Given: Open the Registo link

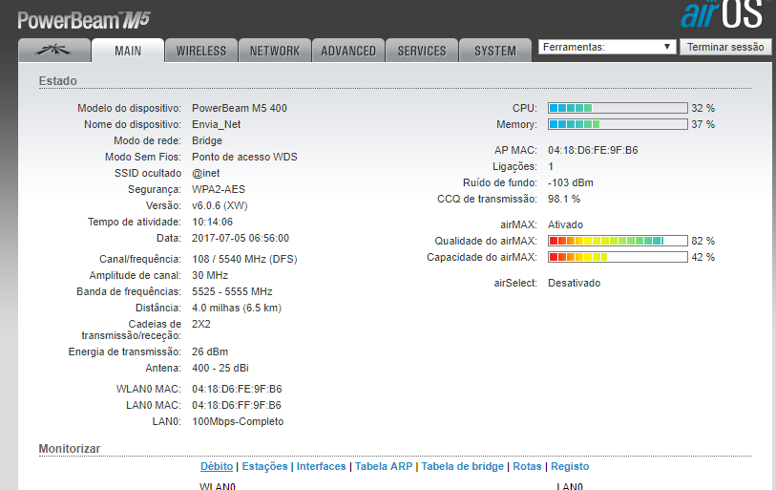Looking at the screenshot, I should (x=570, y=466).
